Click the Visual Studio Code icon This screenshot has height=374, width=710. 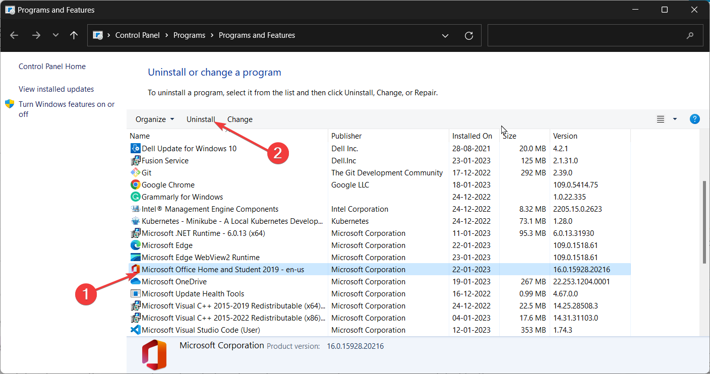point(135,330)
